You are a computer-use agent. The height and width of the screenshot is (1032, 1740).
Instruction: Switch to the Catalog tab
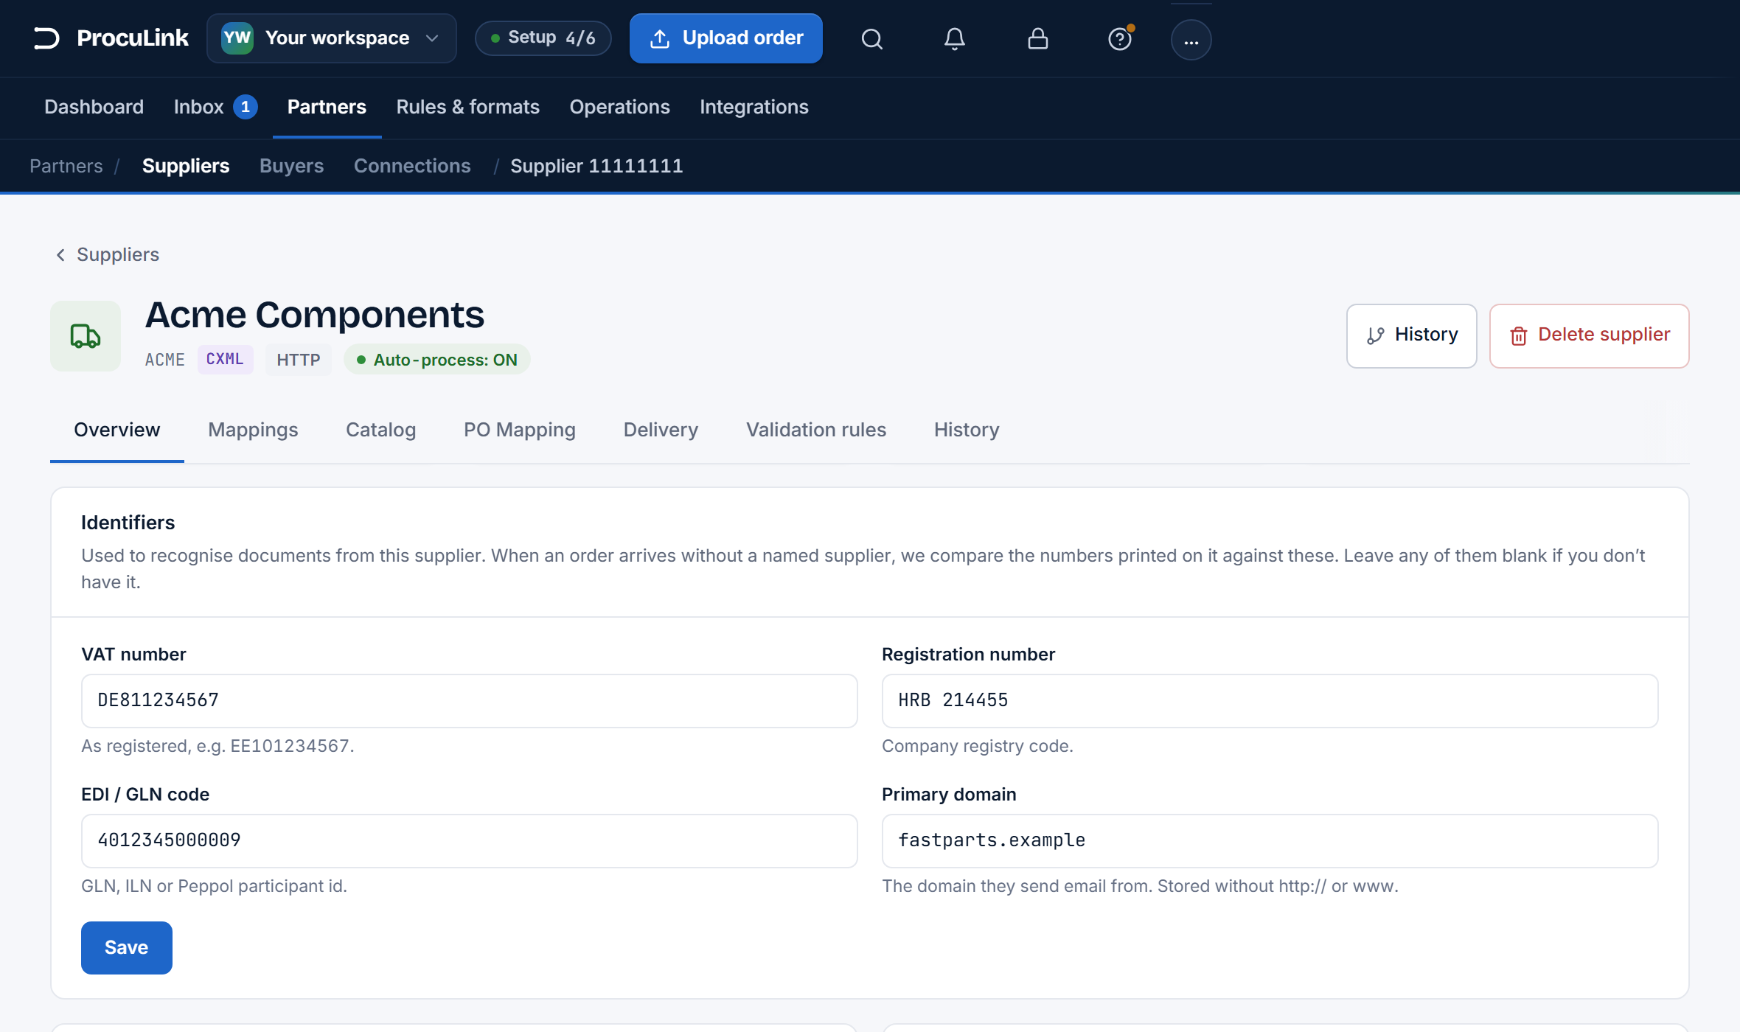(381, 430)
